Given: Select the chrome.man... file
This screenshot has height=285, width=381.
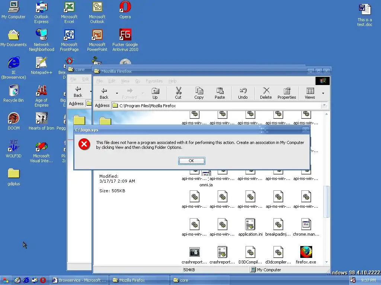Looking at the screenshot, I should [x=306, y=227].
